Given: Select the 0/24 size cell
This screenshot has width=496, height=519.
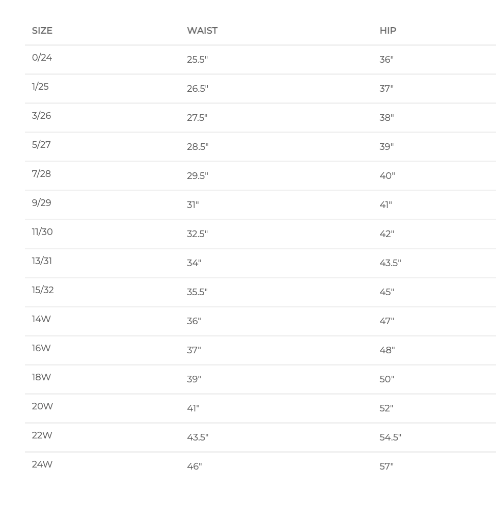Looking at the screenshot, I should coord(42,58).
